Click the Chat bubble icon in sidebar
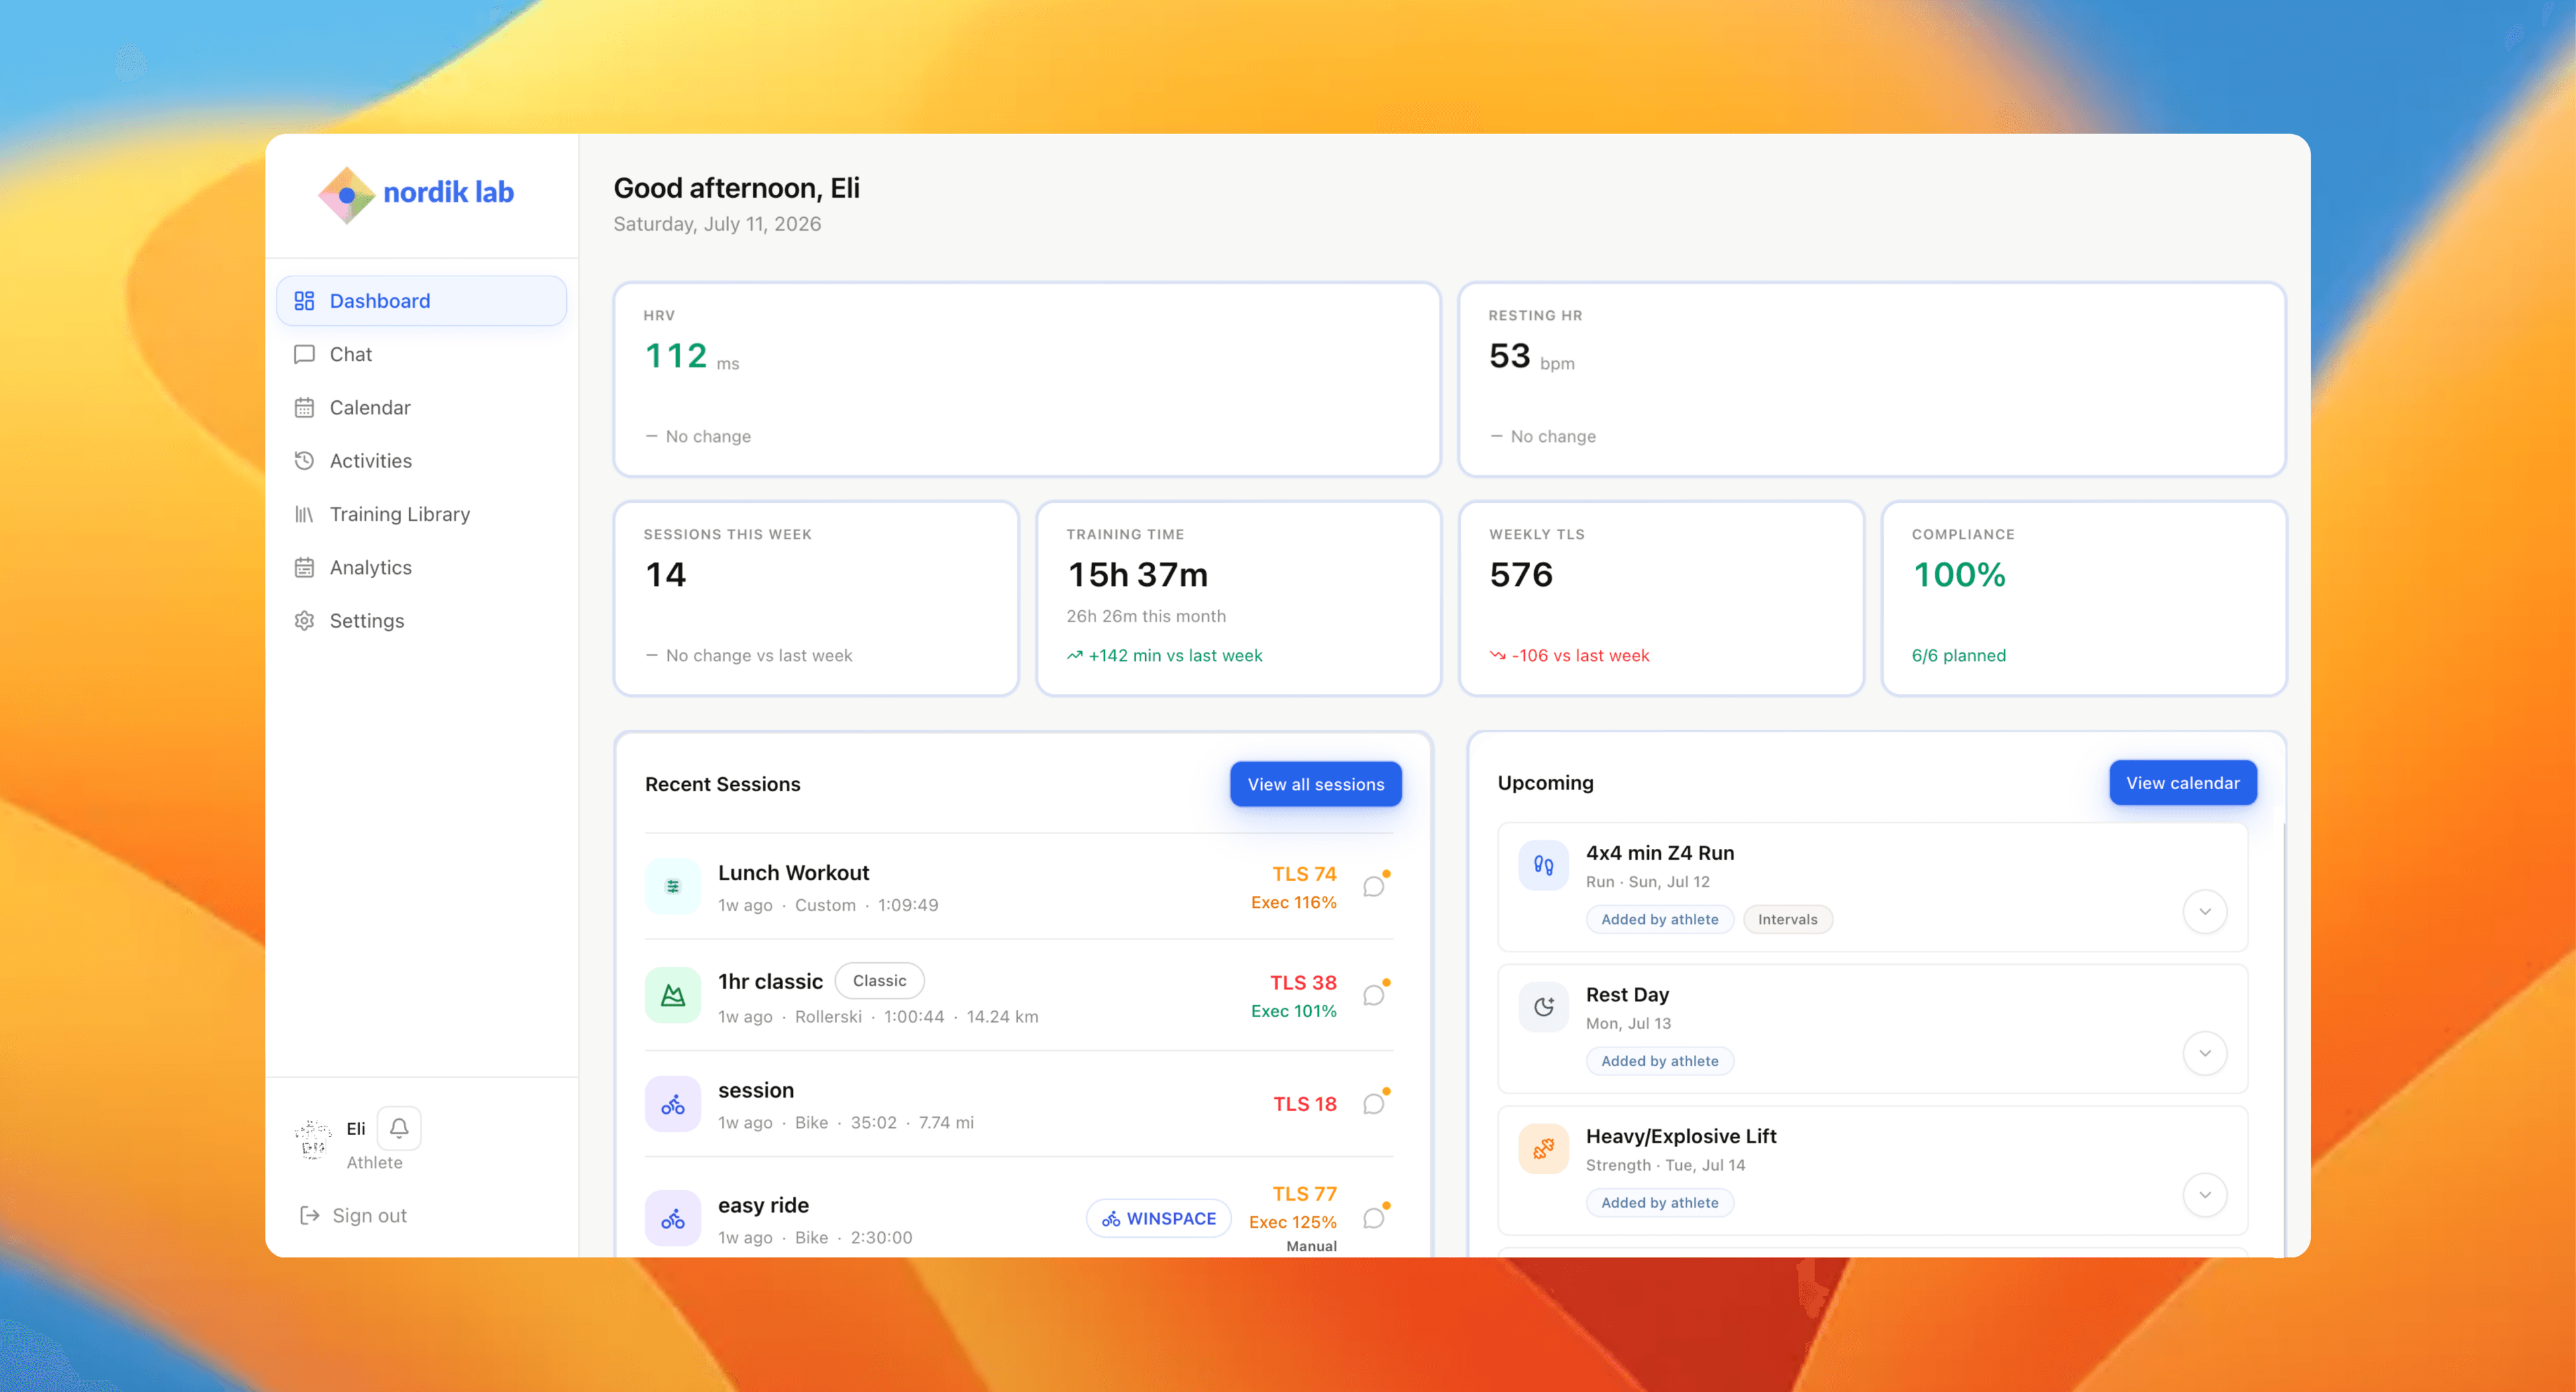 coord(304,354)
